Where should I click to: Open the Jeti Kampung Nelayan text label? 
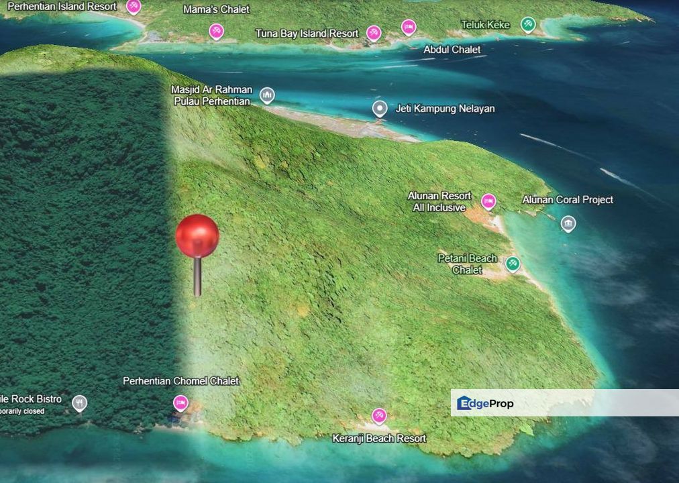(x=445, y=109)
